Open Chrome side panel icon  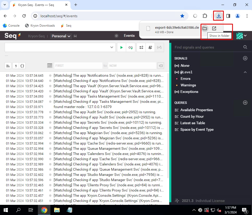(228, 16)
